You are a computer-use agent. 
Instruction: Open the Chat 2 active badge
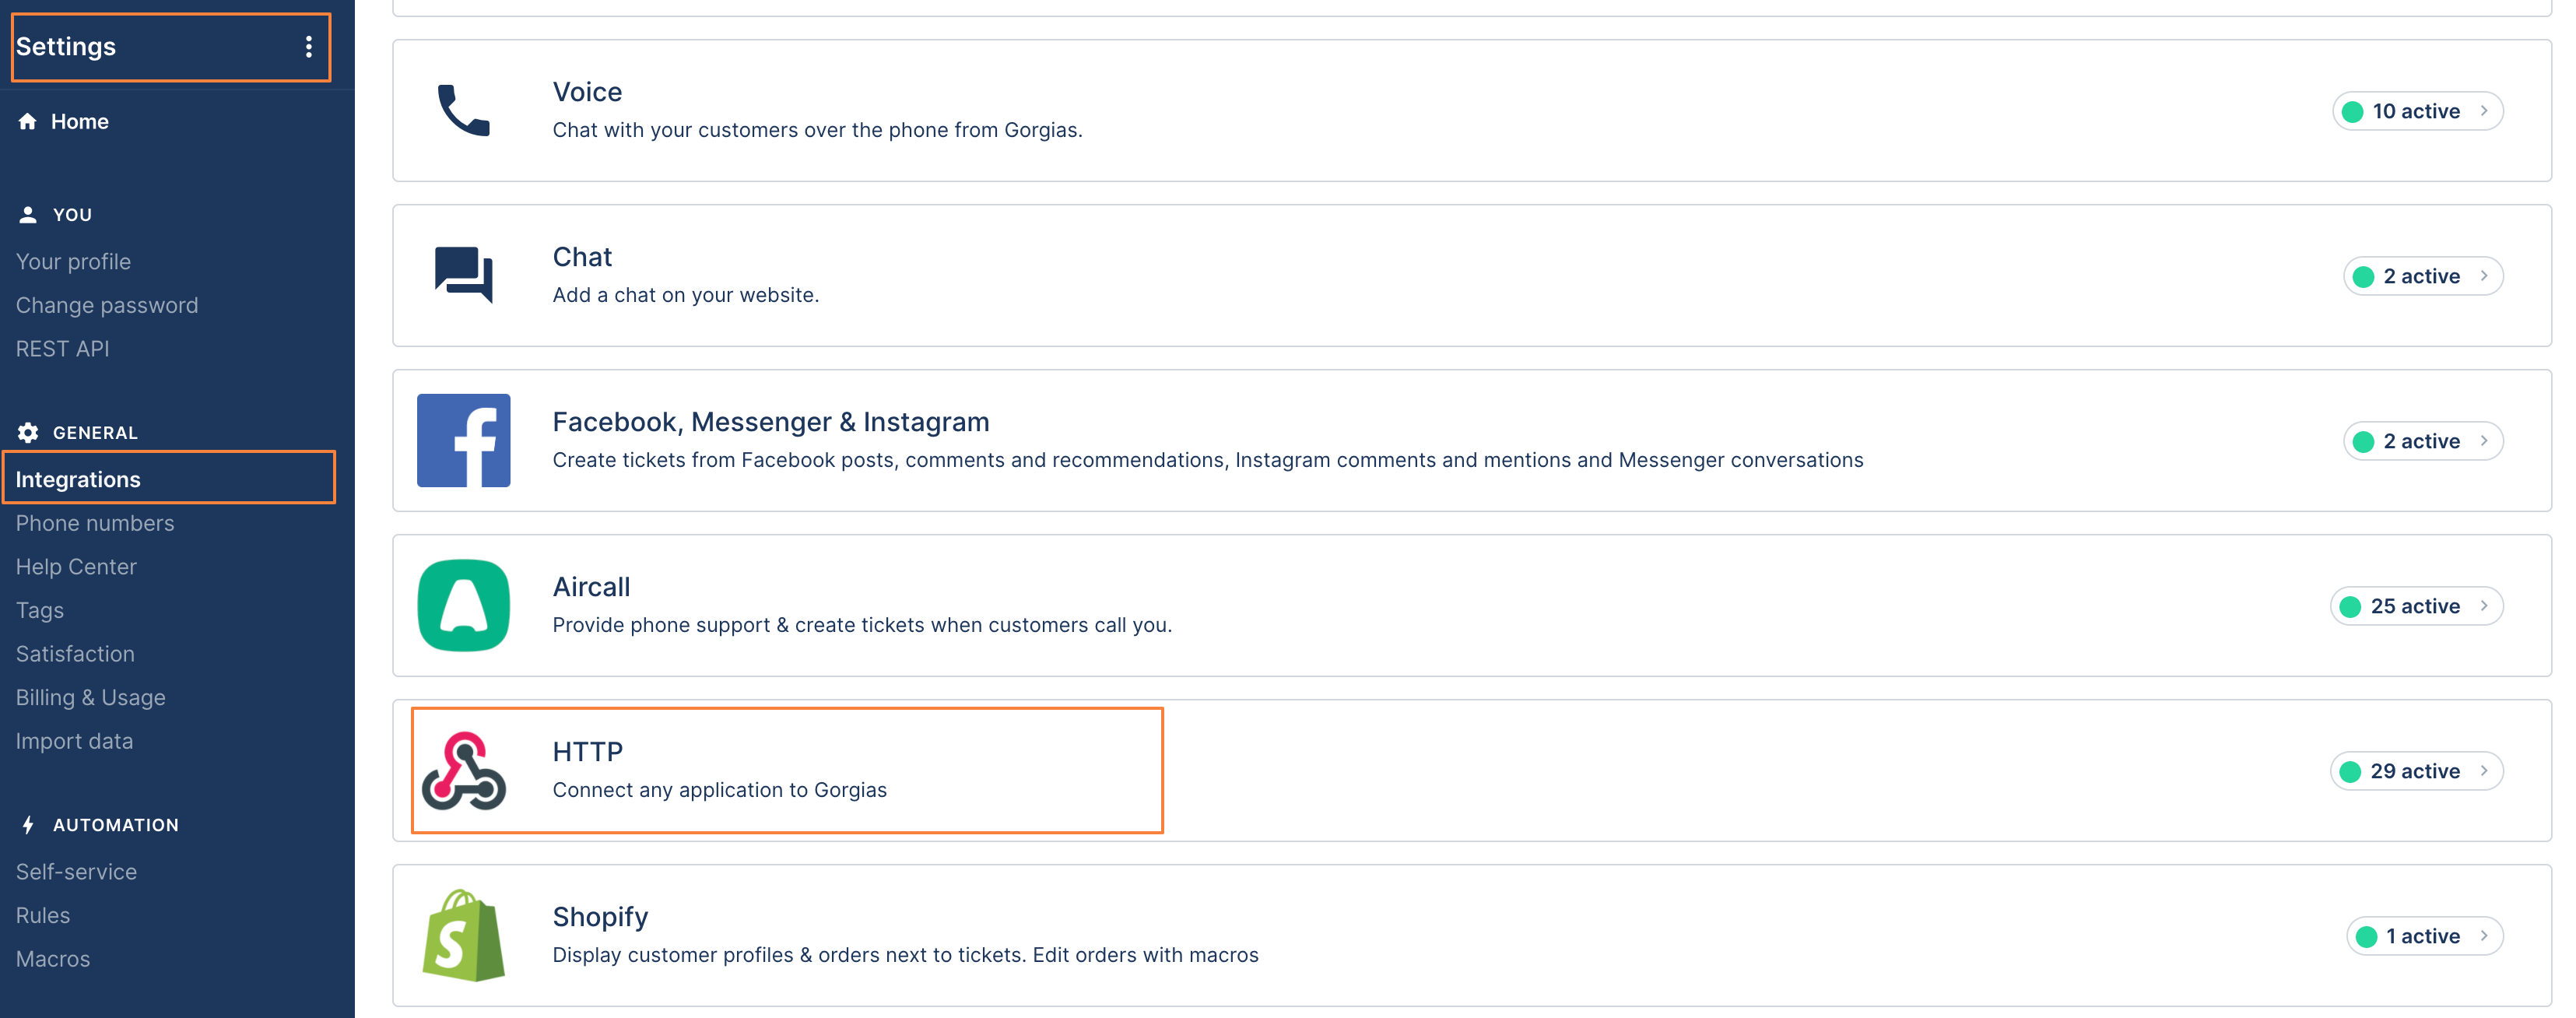point(2421,276)
